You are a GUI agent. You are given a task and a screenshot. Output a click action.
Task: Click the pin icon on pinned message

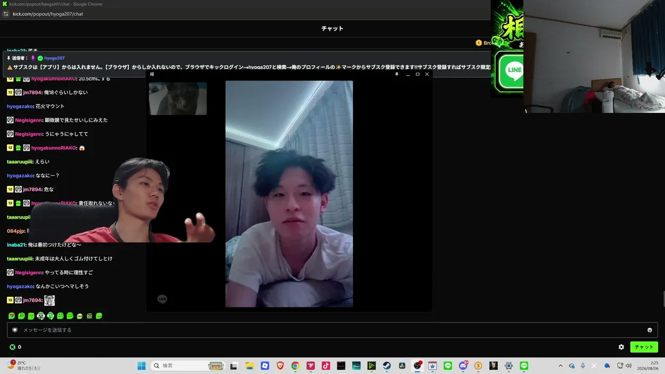[9, 58]
